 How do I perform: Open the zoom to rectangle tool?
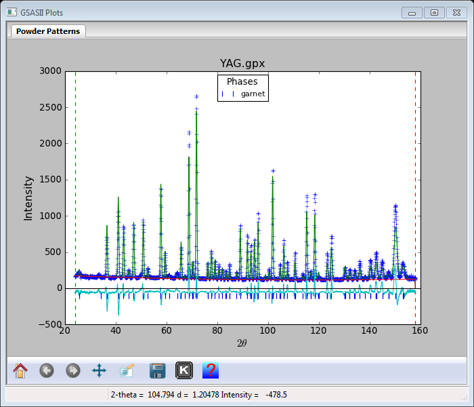point(126,370)
